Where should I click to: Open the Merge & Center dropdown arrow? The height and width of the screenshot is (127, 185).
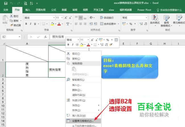pos(118,24)
